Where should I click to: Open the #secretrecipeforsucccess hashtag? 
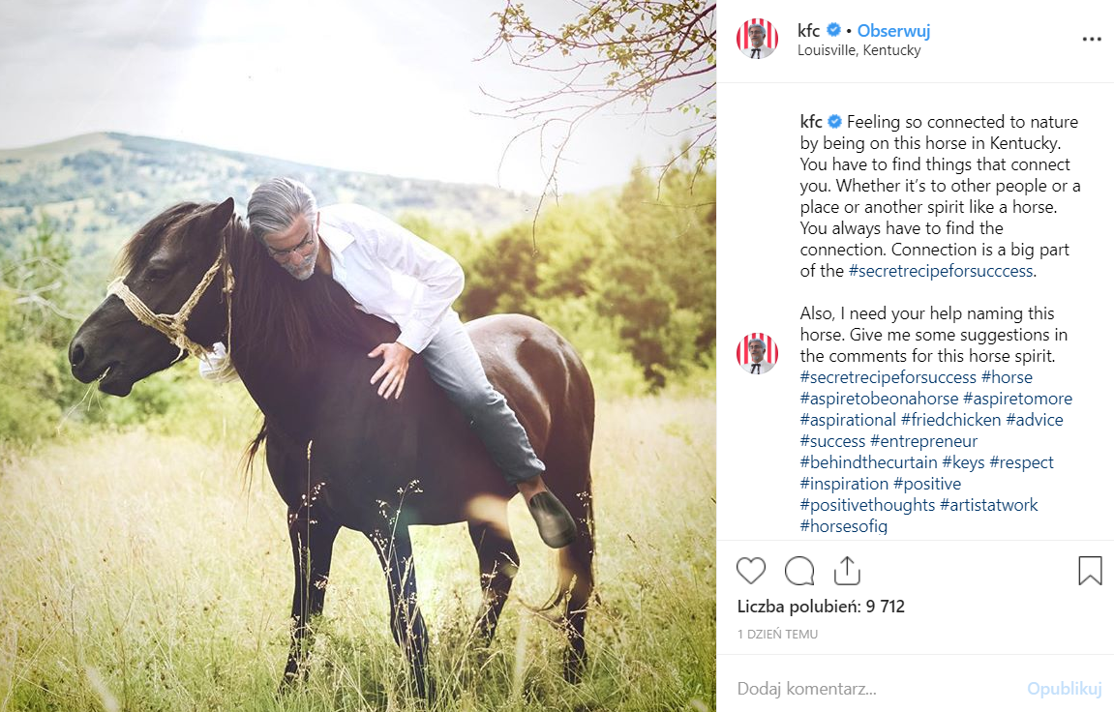click(941, 271)
